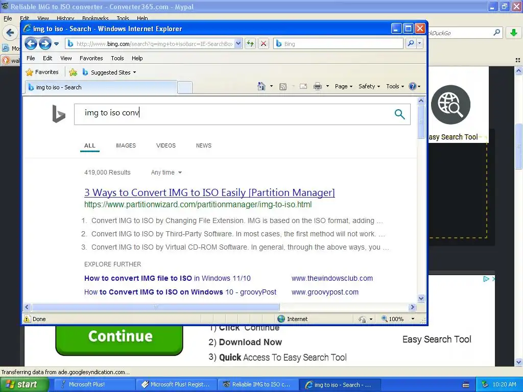Screen dimensions: 523x392
Task: Select the 'img to iso - Search' tab
Action: (101, 87)
